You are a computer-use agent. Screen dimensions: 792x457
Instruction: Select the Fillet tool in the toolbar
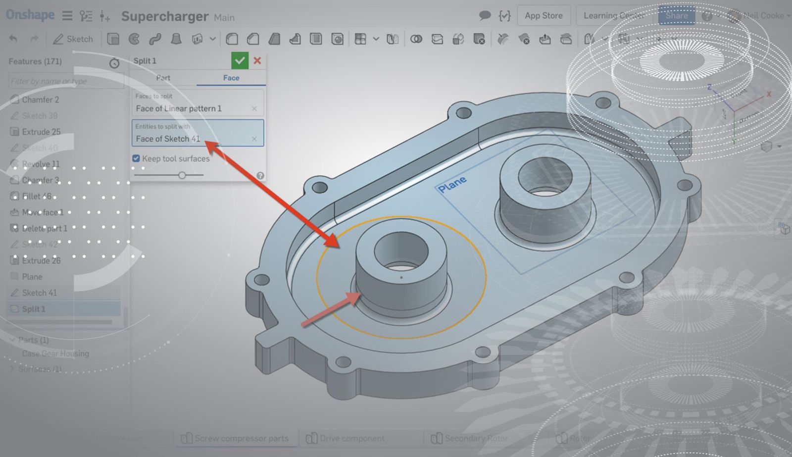(232, 39)
